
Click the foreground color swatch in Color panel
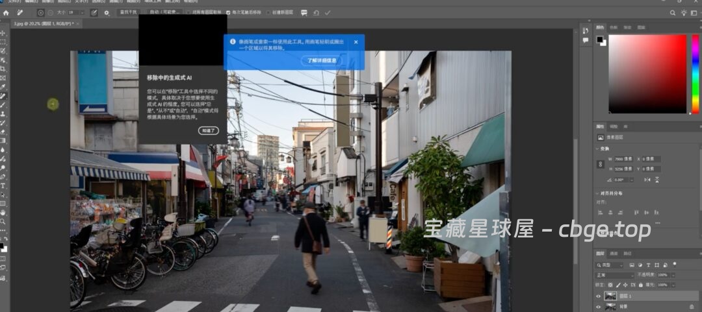(x=599, y=40)
